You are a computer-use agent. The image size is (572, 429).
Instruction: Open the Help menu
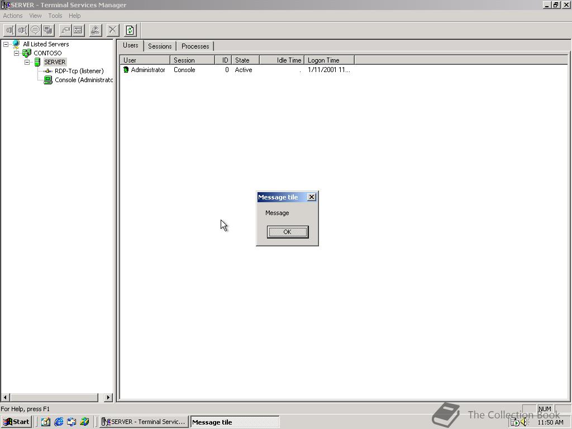(74, 16)
